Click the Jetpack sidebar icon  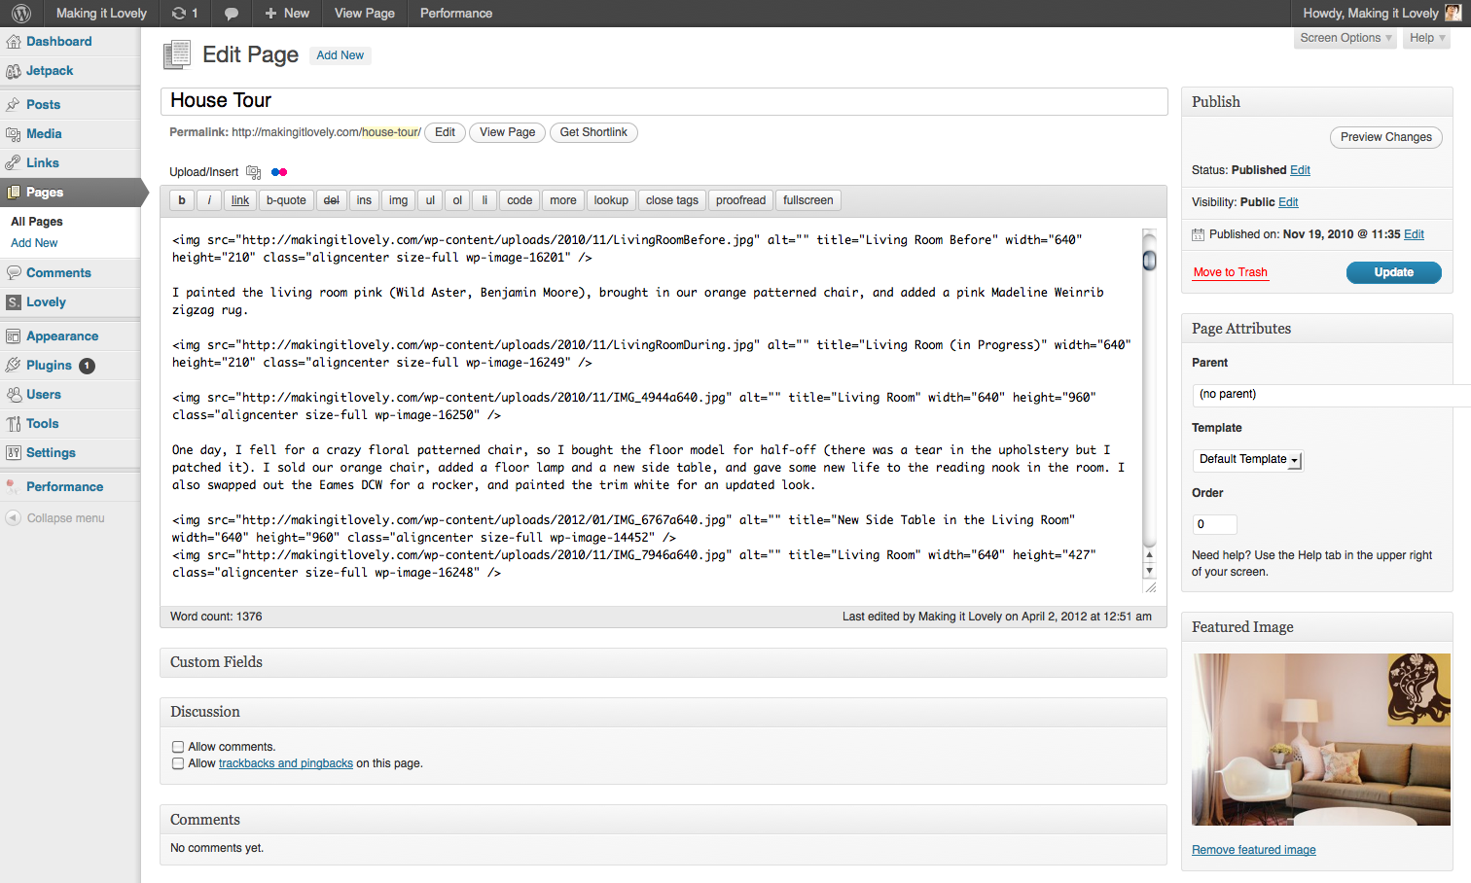click(x=14, y=71)
